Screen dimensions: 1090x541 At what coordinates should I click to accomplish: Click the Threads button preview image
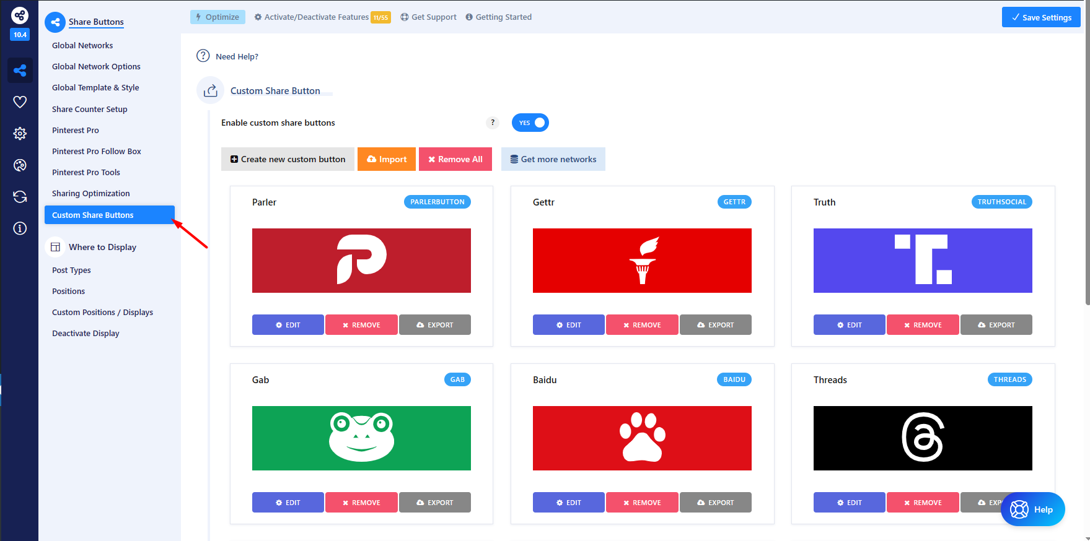coord(923,438)
